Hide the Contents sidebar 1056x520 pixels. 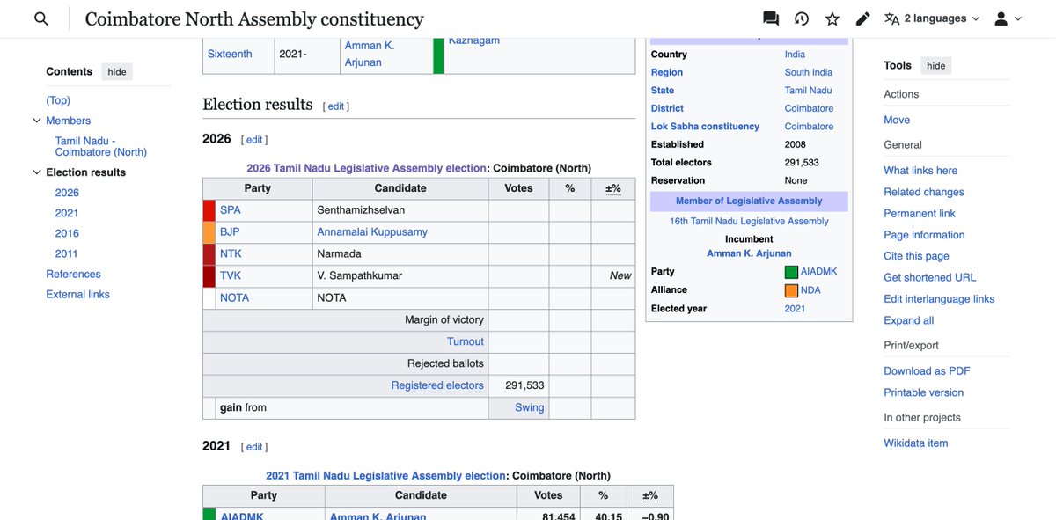(117, 72)
